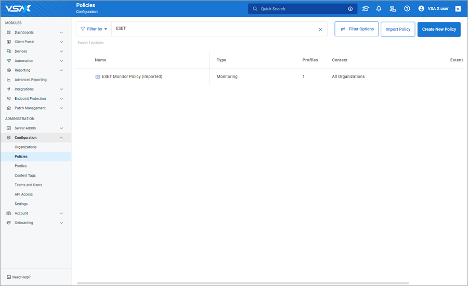Click the Import Policy button

[398, 29]
